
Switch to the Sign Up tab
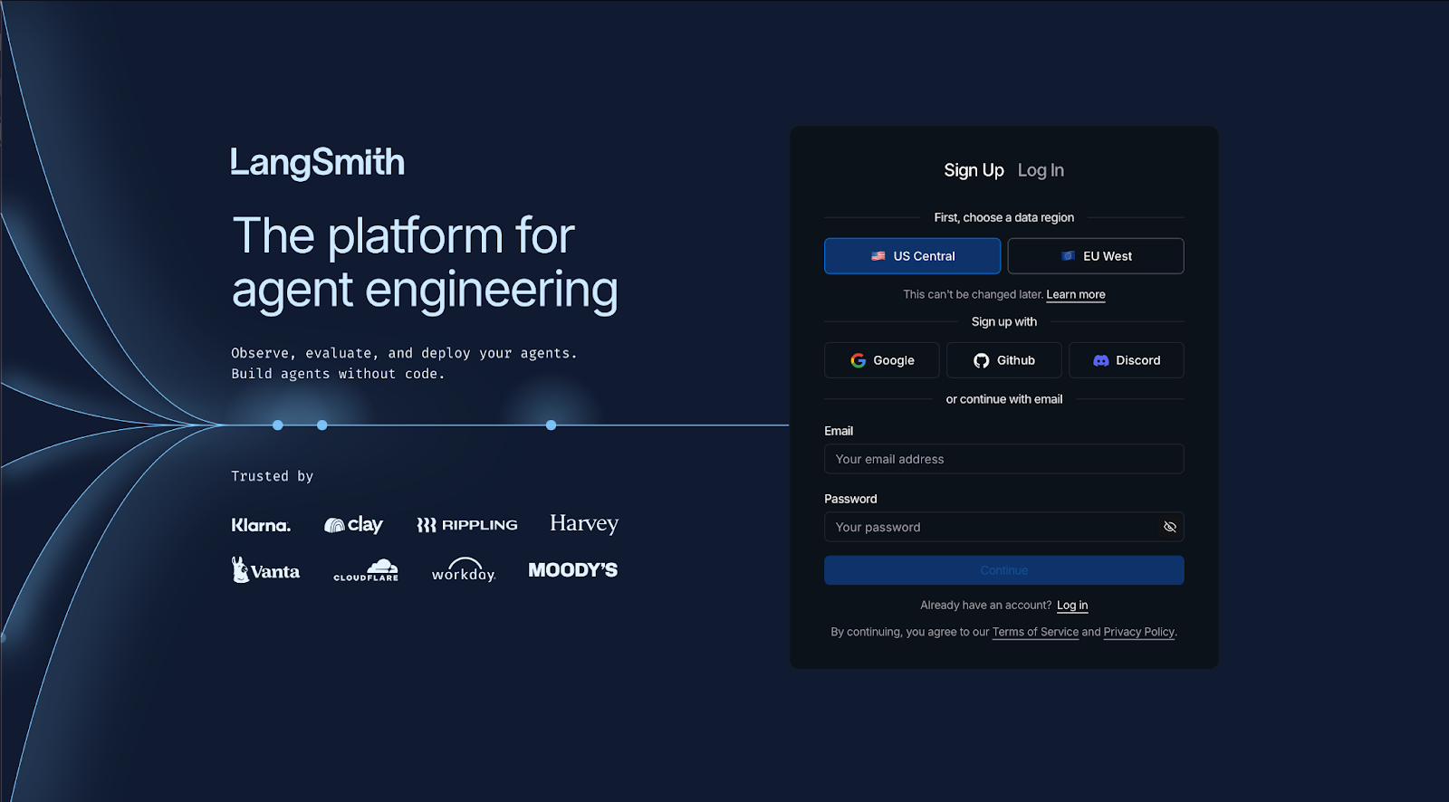(x=974, y=170)
